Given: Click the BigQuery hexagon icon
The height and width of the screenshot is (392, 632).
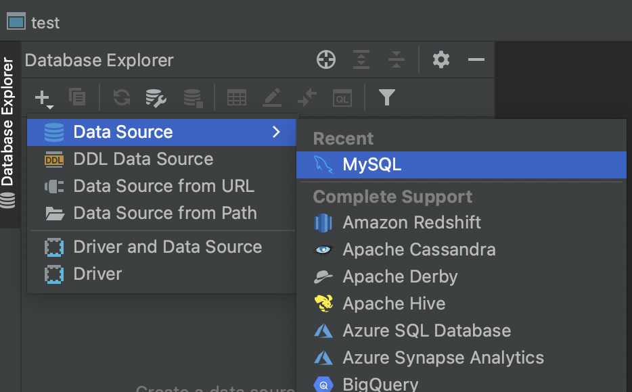Looking at the screenshot, I should 323,385.
